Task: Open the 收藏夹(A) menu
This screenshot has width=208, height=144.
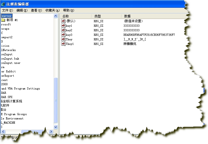Action: point(53,10)
